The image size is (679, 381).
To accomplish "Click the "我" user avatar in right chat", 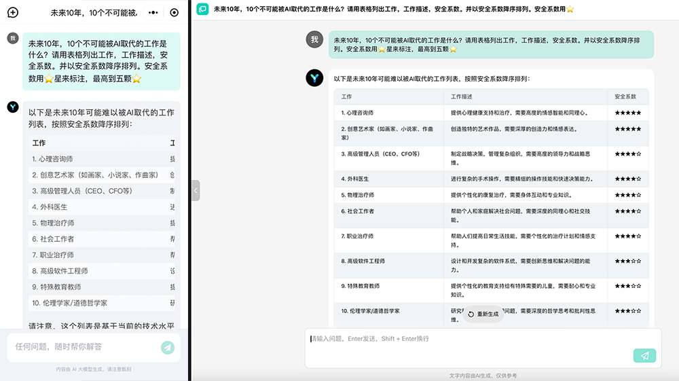I will [314, 39].
